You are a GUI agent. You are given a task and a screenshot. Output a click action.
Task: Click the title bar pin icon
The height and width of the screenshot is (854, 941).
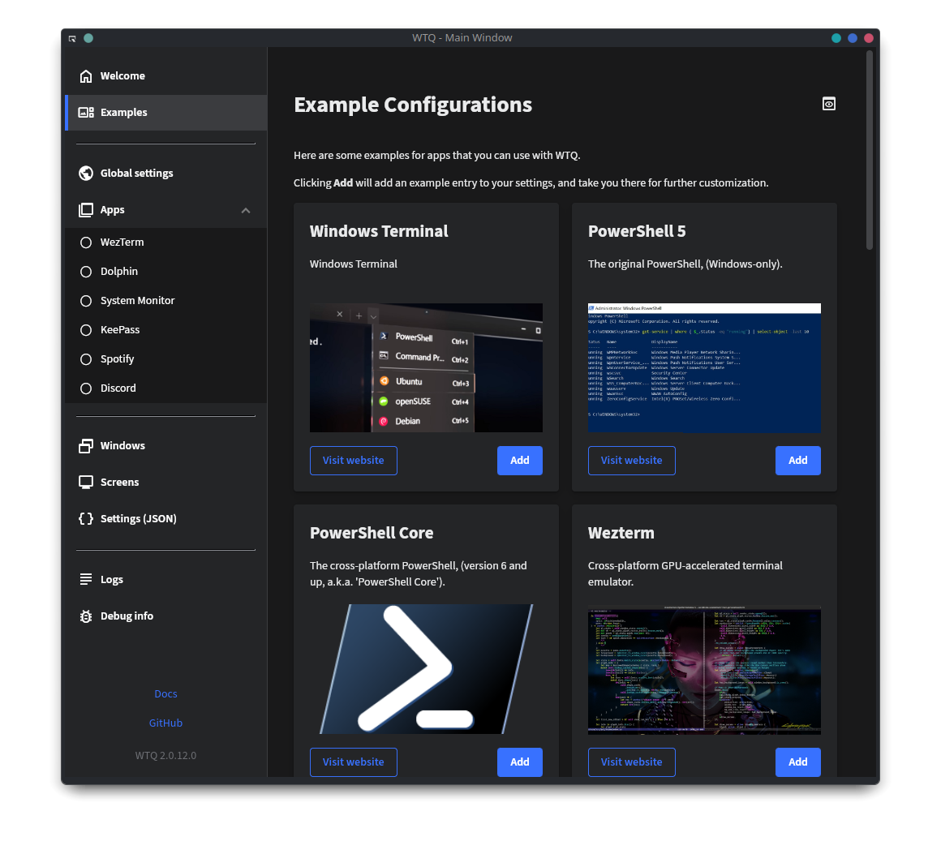tap(72, 38)
